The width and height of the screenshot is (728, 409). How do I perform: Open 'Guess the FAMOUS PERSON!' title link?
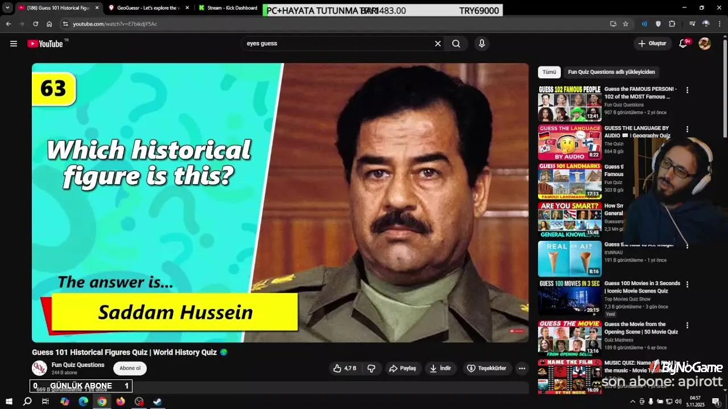click(640, 93)
